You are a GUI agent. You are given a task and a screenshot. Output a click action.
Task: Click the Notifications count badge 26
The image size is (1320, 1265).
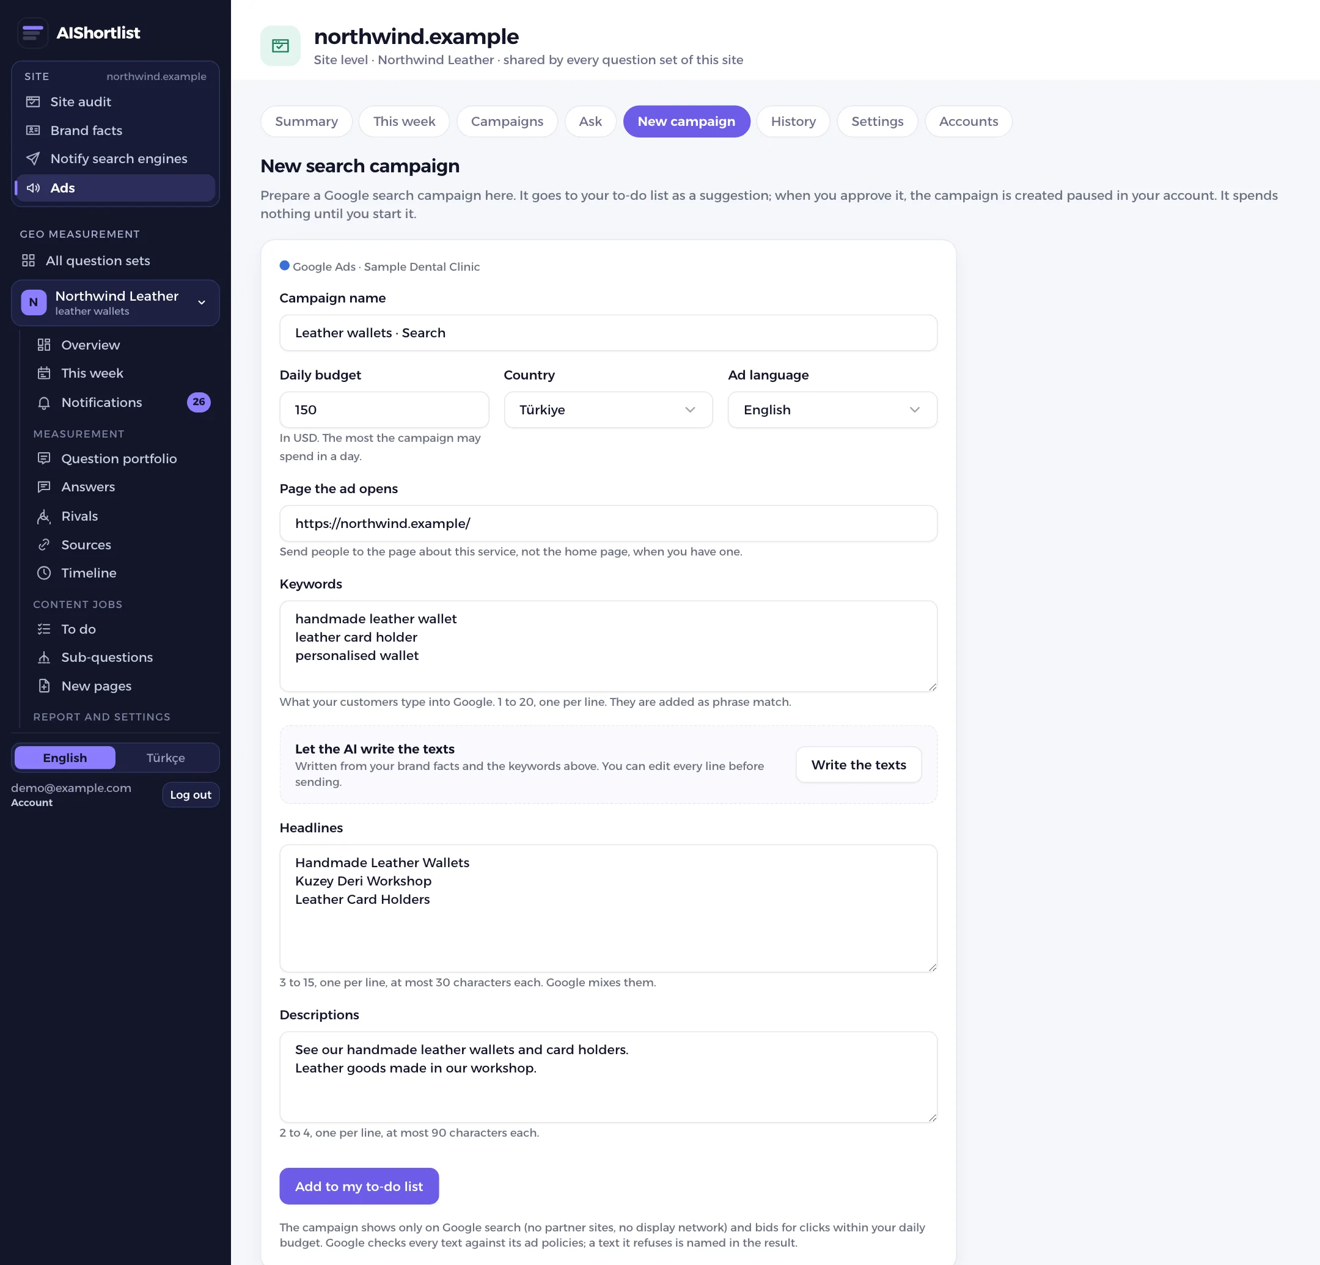click(199, 402)
